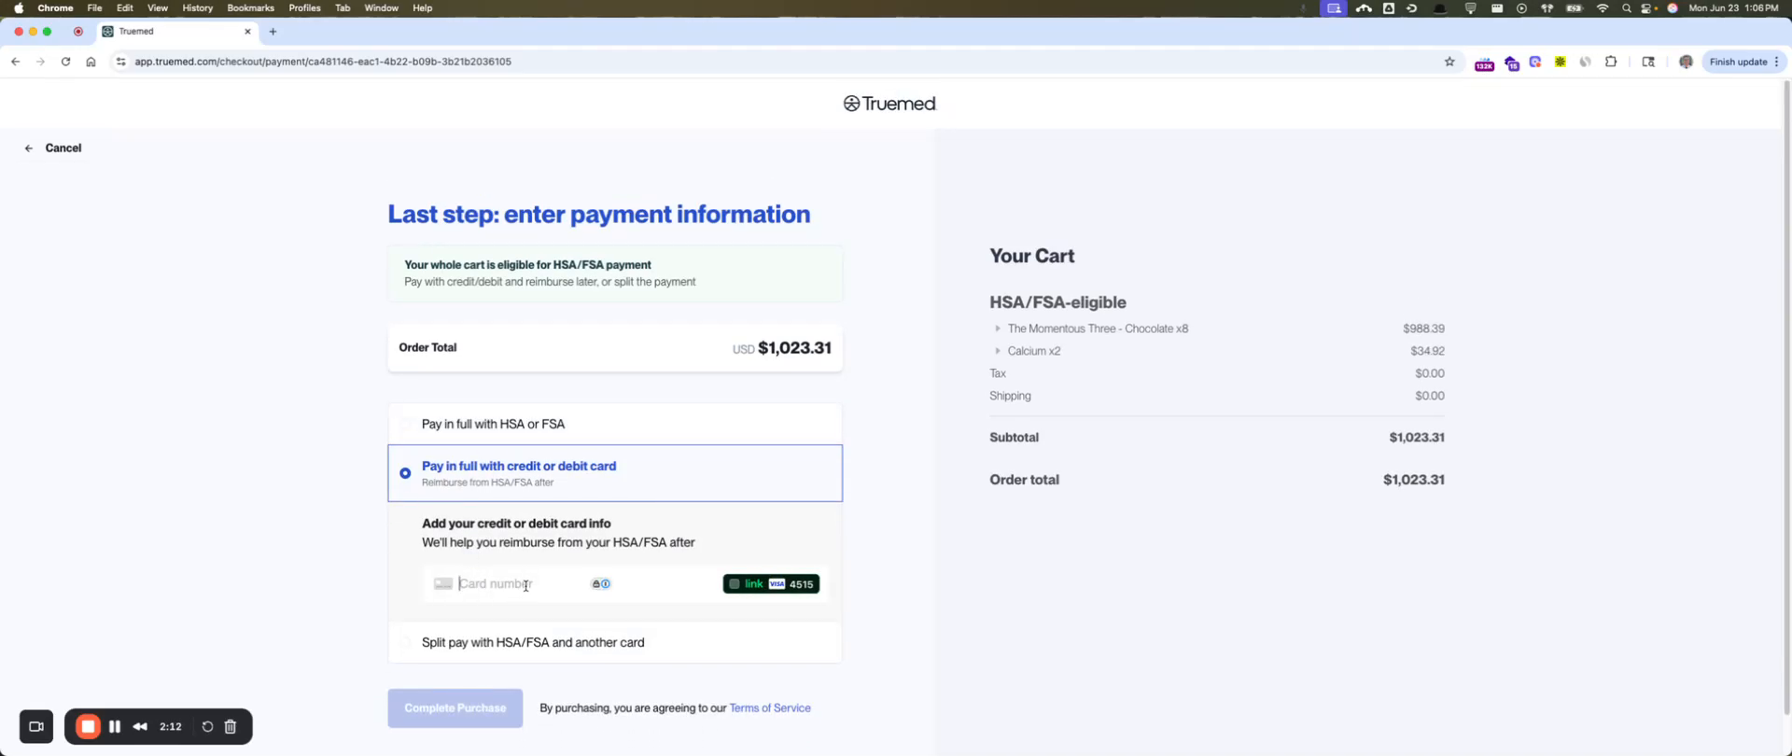Click the page vertical scrollbar
The height and width of the screenshot is (756, 1792).
tap(1786, 397)
